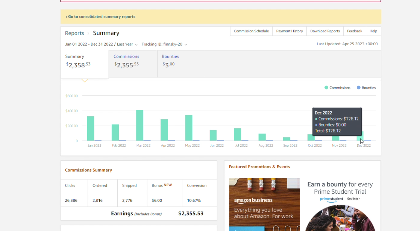The width and height of the screenshot is (420, 231).
Task: Click the Jun 2022 commissions bar
Action: (x=213, y=135)
